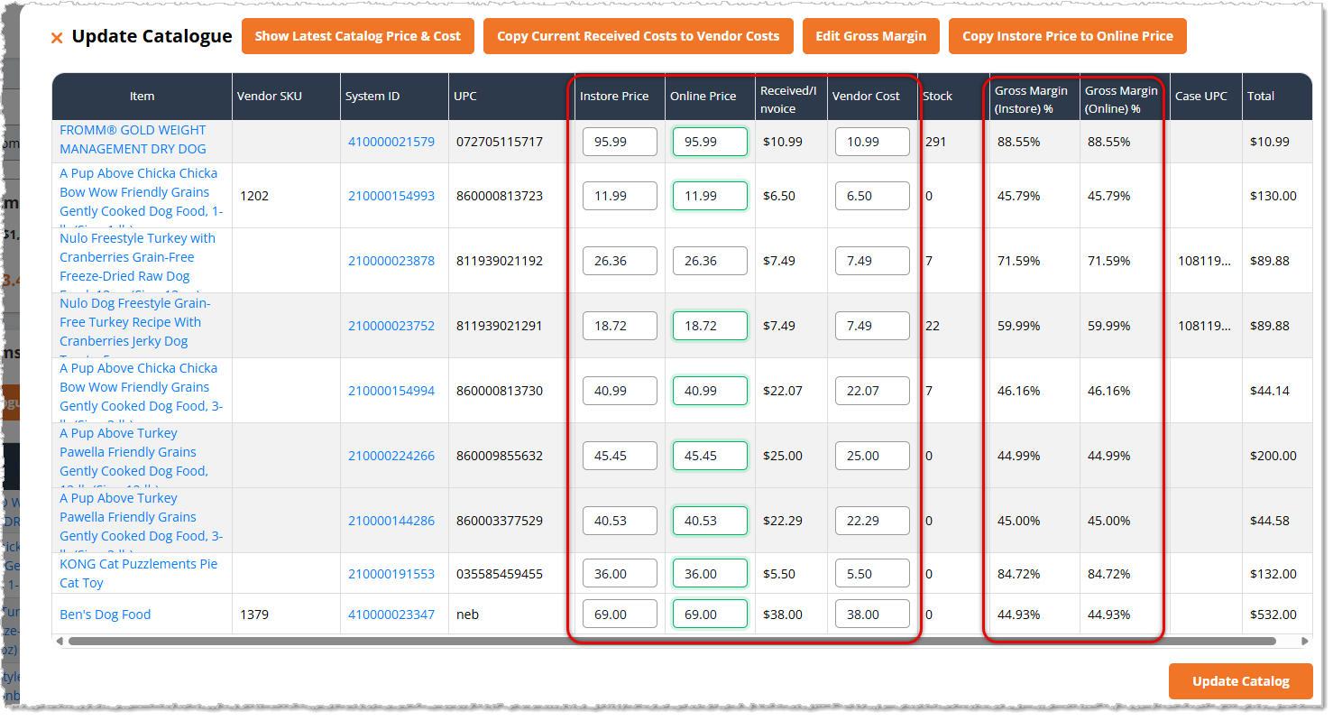
Task: Click the left arrow of the horizontal scrollbar
Action: 60,642
